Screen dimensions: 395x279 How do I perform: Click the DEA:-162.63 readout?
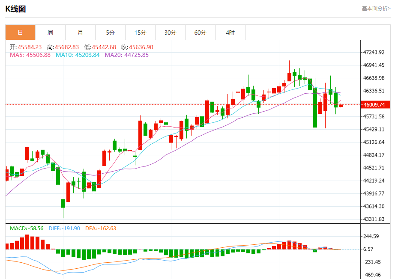point(101,229)
